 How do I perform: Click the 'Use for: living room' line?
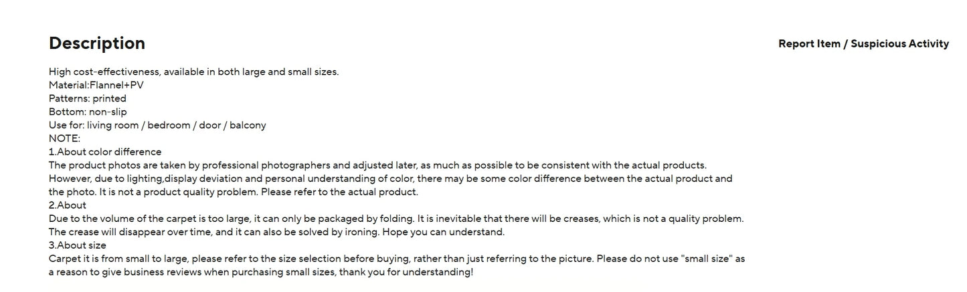[x=157, y=126]
